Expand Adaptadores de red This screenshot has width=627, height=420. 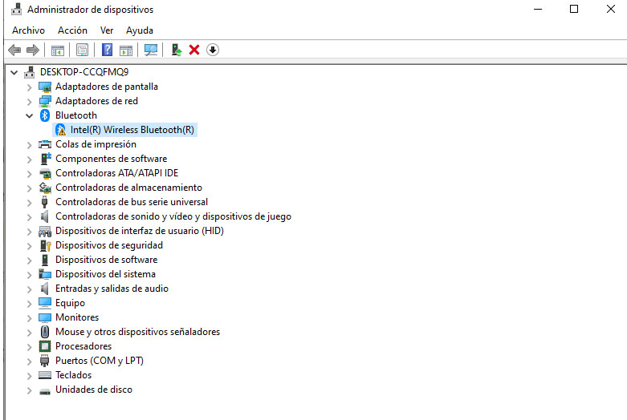click(x=29, y=102)
